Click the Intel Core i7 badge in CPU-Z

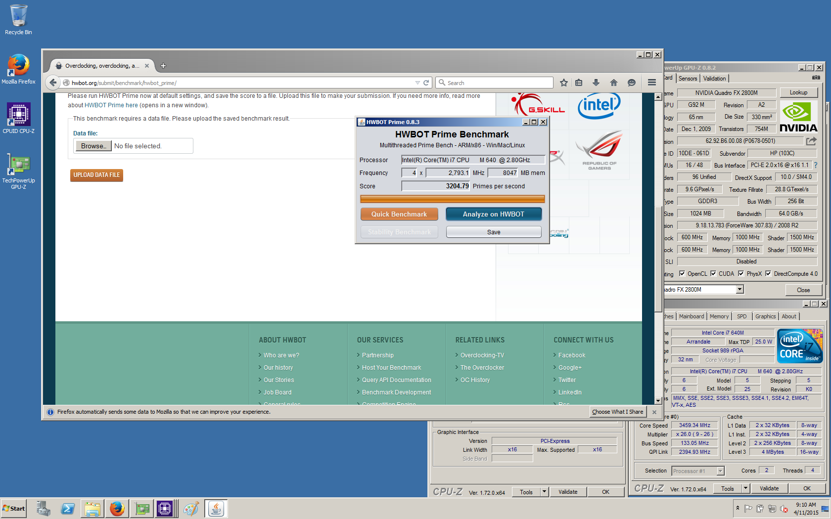coord(800,346)
